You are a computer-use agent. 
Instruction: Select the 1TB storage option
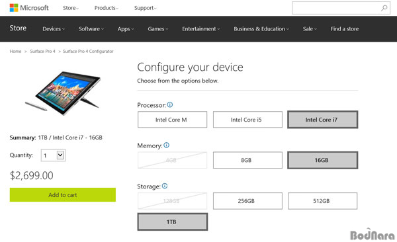(173, 222)
